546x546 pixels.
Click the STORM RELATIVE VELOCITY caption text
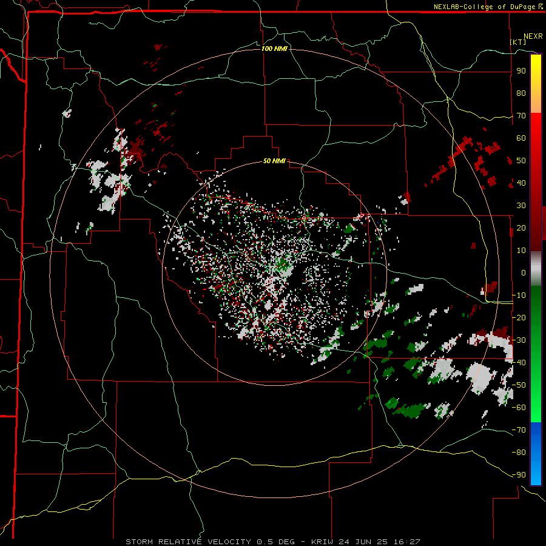click(x=188, y=542)
